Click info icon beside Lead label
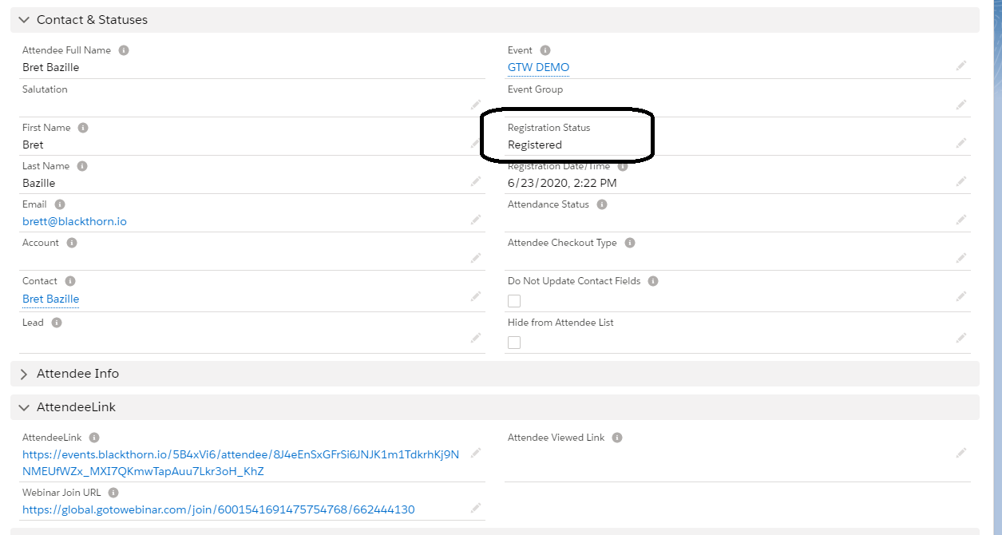This screenshot has width=1002, height=535. (x=57, y=323)
